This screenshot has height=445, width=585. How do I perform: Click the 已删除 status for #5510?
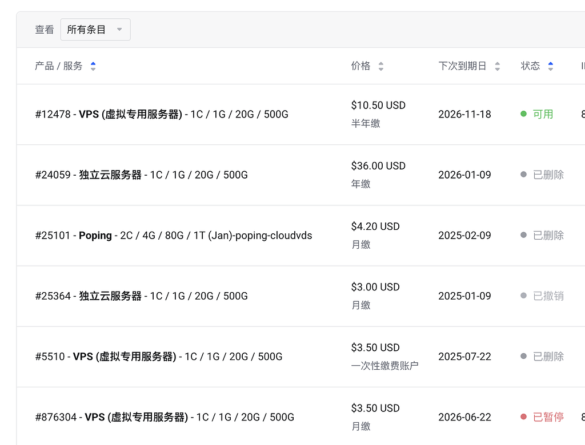[548, 357]
